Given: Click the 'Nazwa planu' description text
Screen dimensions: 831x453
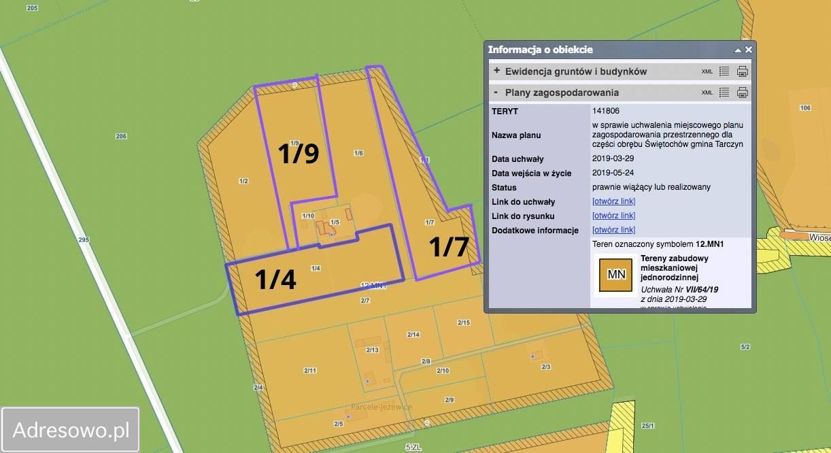Looking at the screenshot, I should tap(668, 135).
